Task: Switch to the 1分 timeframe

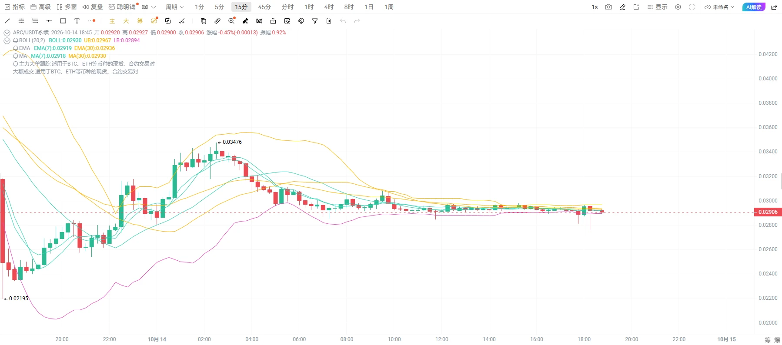Action: tap(199, 7)
